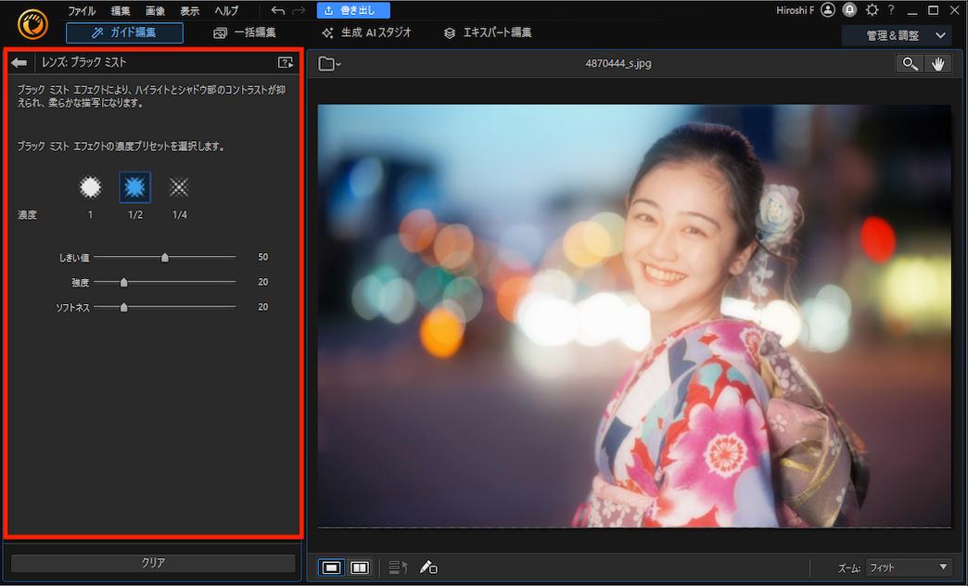The image size is (968, 586).
Task: Click the PhotoDirector logo icon
Action: click(32, 25)
